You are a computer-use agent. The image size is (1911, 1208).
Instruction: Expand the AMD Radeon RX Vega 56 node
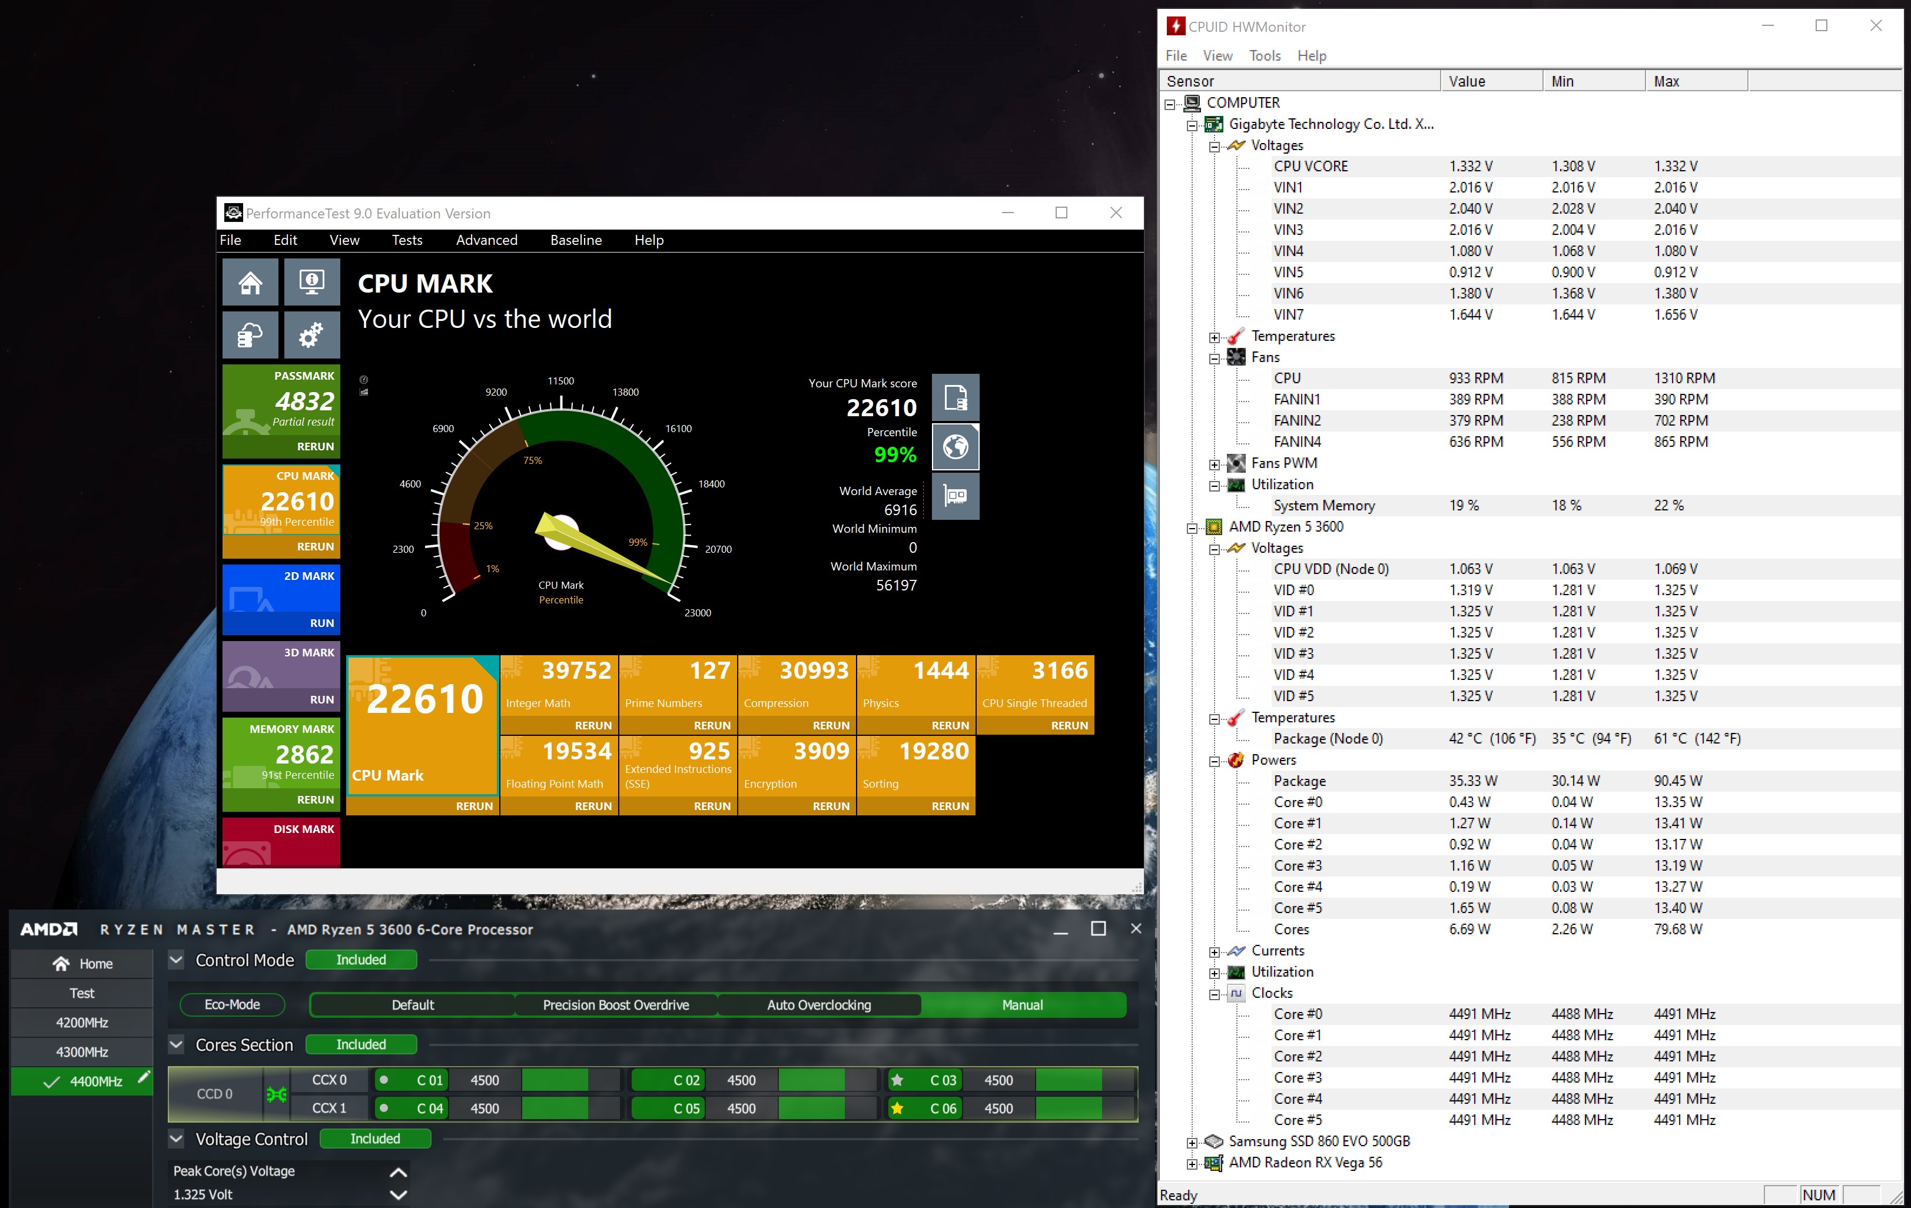[1192, 1164]
